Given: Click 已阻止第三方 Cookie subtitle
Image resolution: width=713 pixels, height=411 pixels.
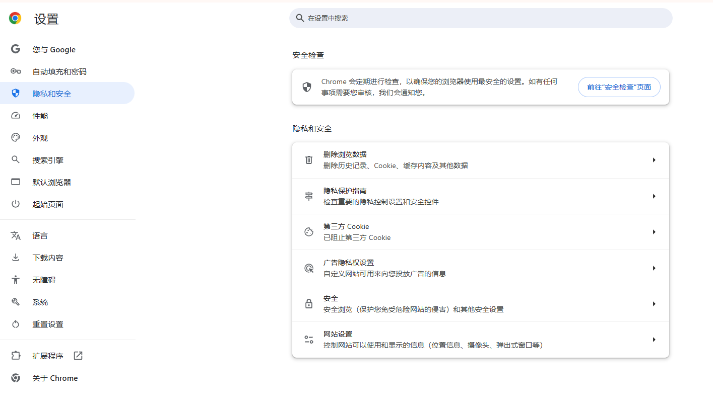Looking at the screenshot, I should coord(357,237).
